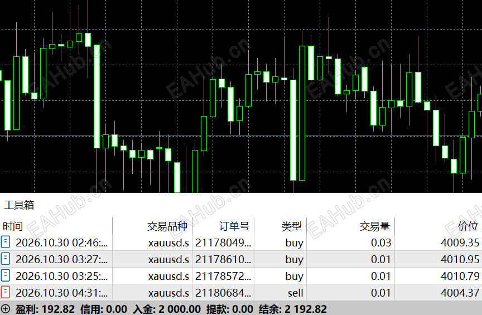Sort by the 交易品种 column header

click(x=167, y=226)
